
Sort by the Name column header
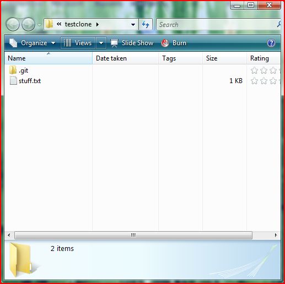point(49,58)
